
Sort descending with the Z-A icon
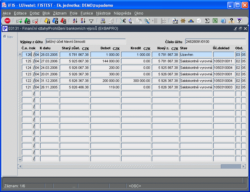[83, 21]
